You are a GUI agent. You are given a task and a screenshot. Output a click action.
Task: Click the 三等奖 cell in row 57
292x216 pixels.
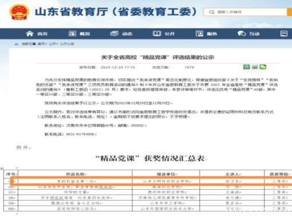279,192
